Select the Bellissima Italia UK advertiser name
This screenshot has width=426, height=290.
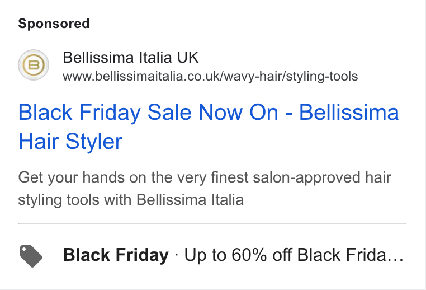click(131, 58)
